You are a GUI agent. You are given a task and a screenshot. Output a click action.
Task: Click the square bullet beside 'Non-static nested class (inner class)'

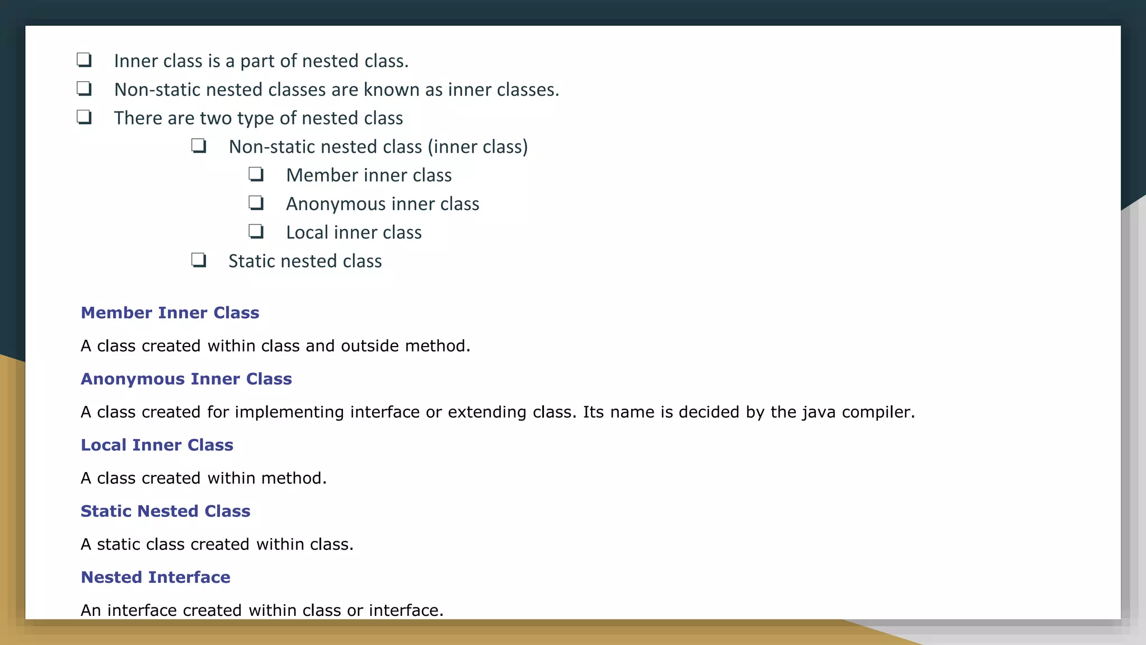click(199, 146)
